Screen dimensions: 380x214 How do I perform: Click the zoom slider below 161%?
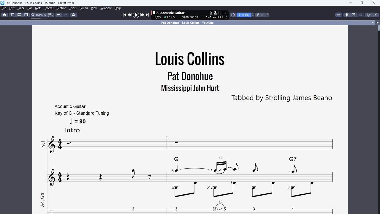[39, 18]
